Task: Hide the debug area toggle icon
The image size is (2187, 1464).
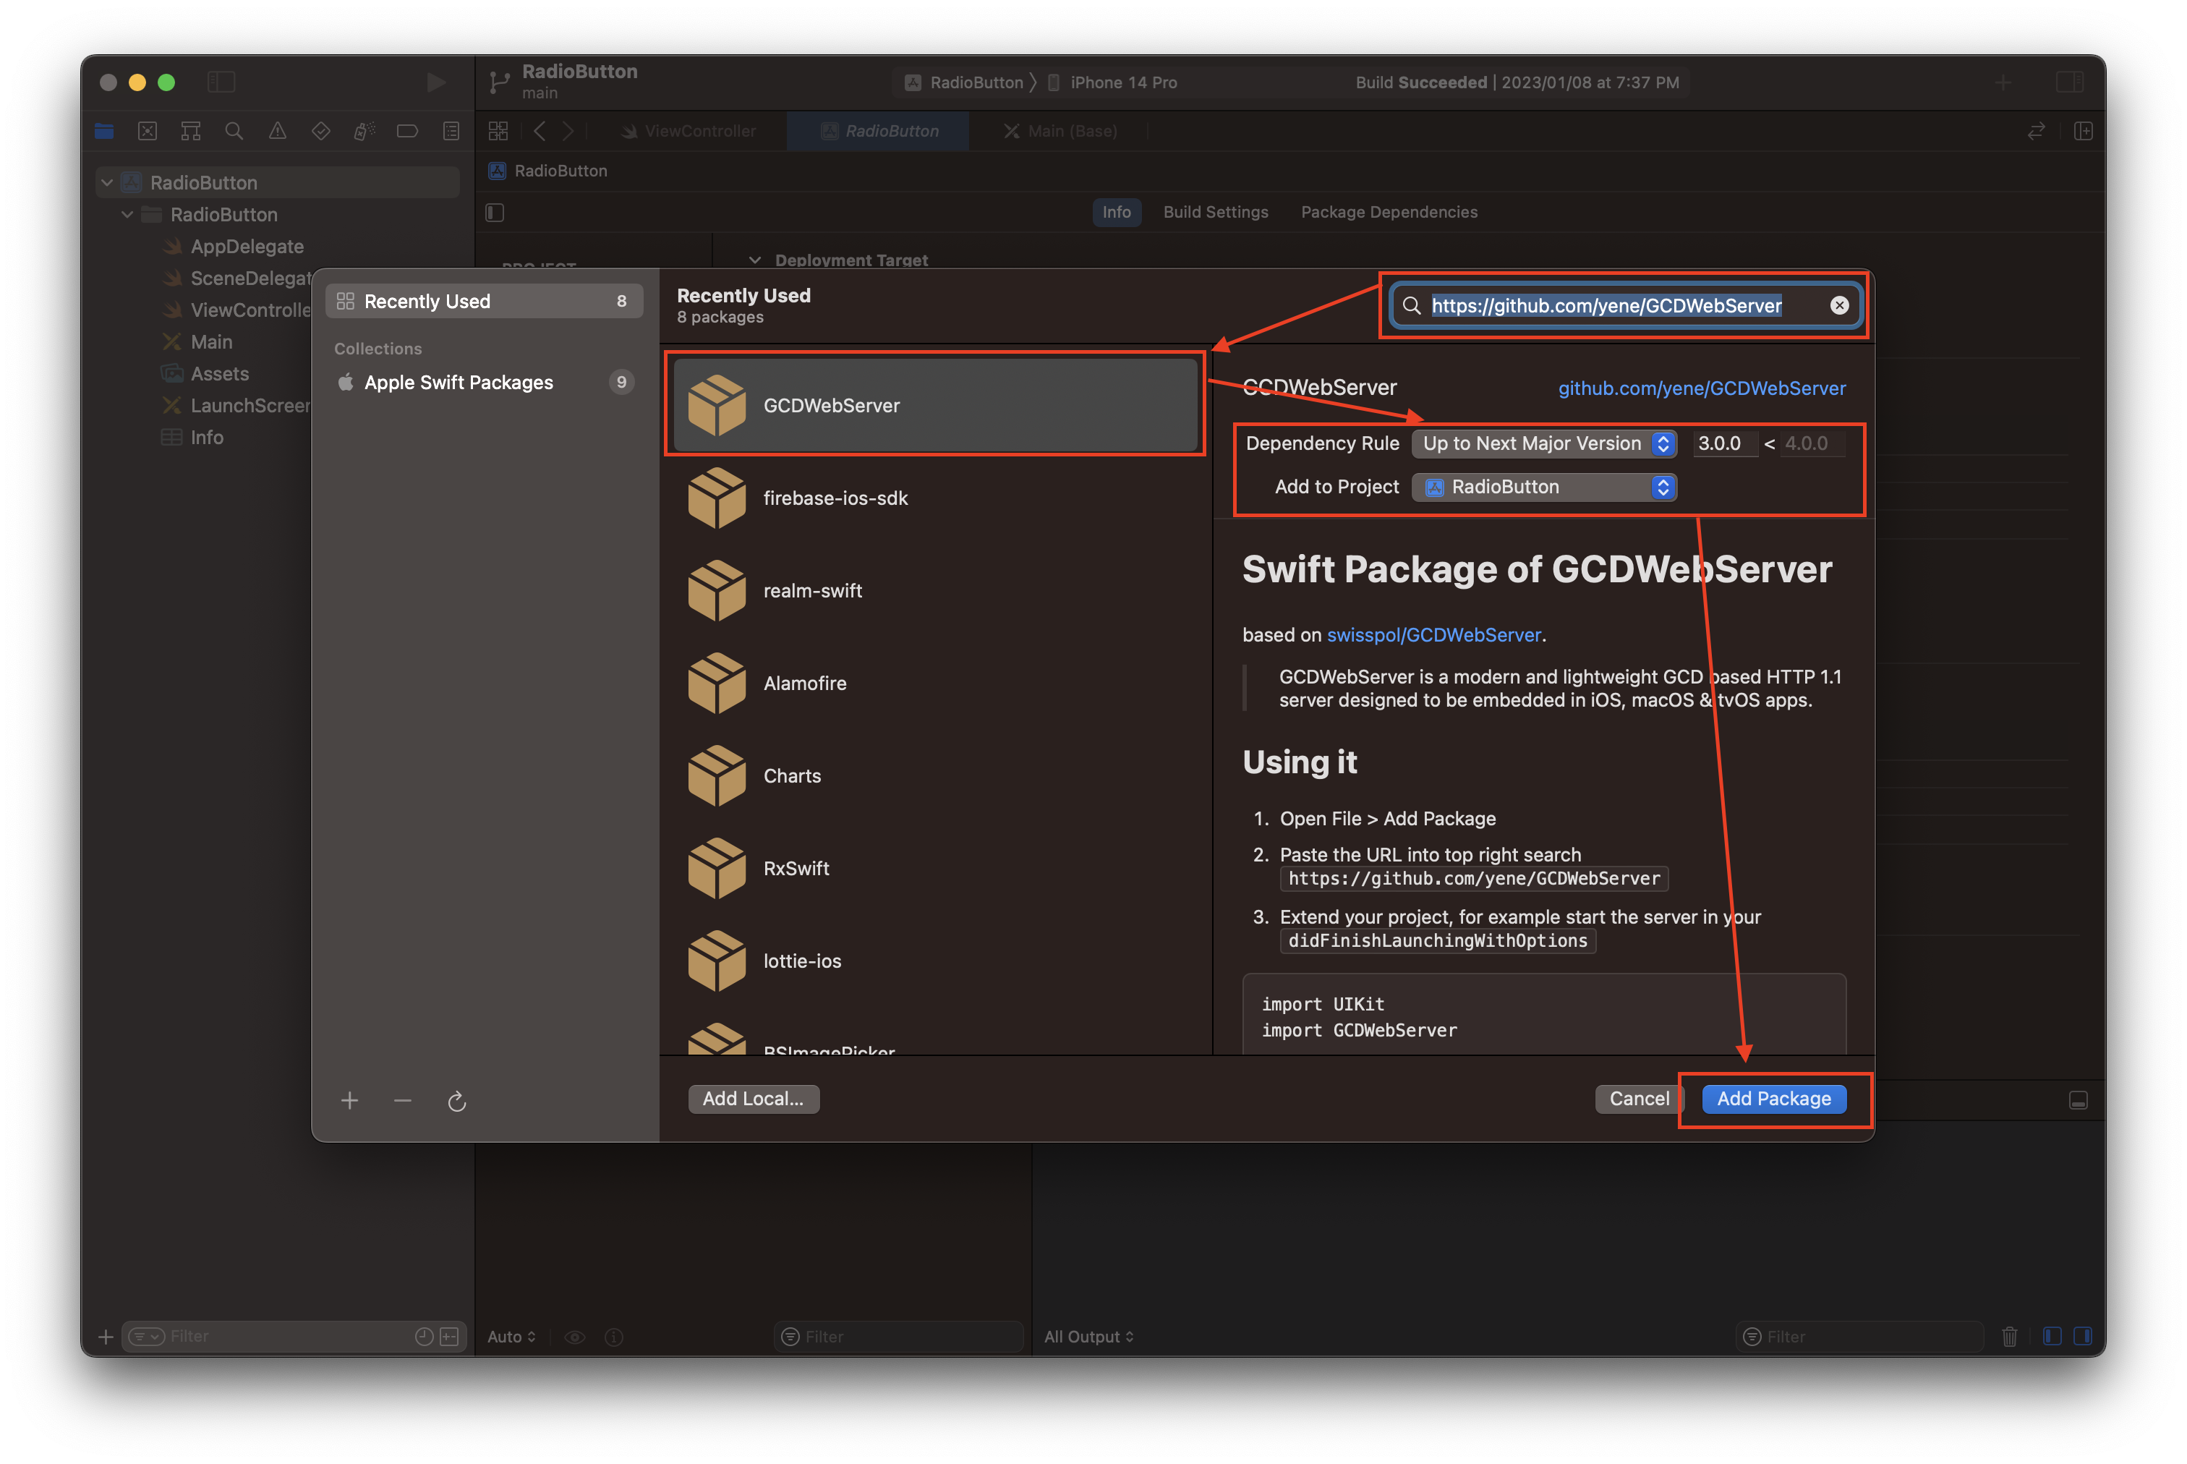Action: click(x=2078, y=1100)
